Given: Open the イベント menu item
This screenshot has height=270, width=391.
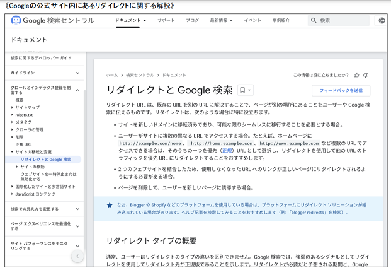Looking at the screenshot, I should pos(252,20).
